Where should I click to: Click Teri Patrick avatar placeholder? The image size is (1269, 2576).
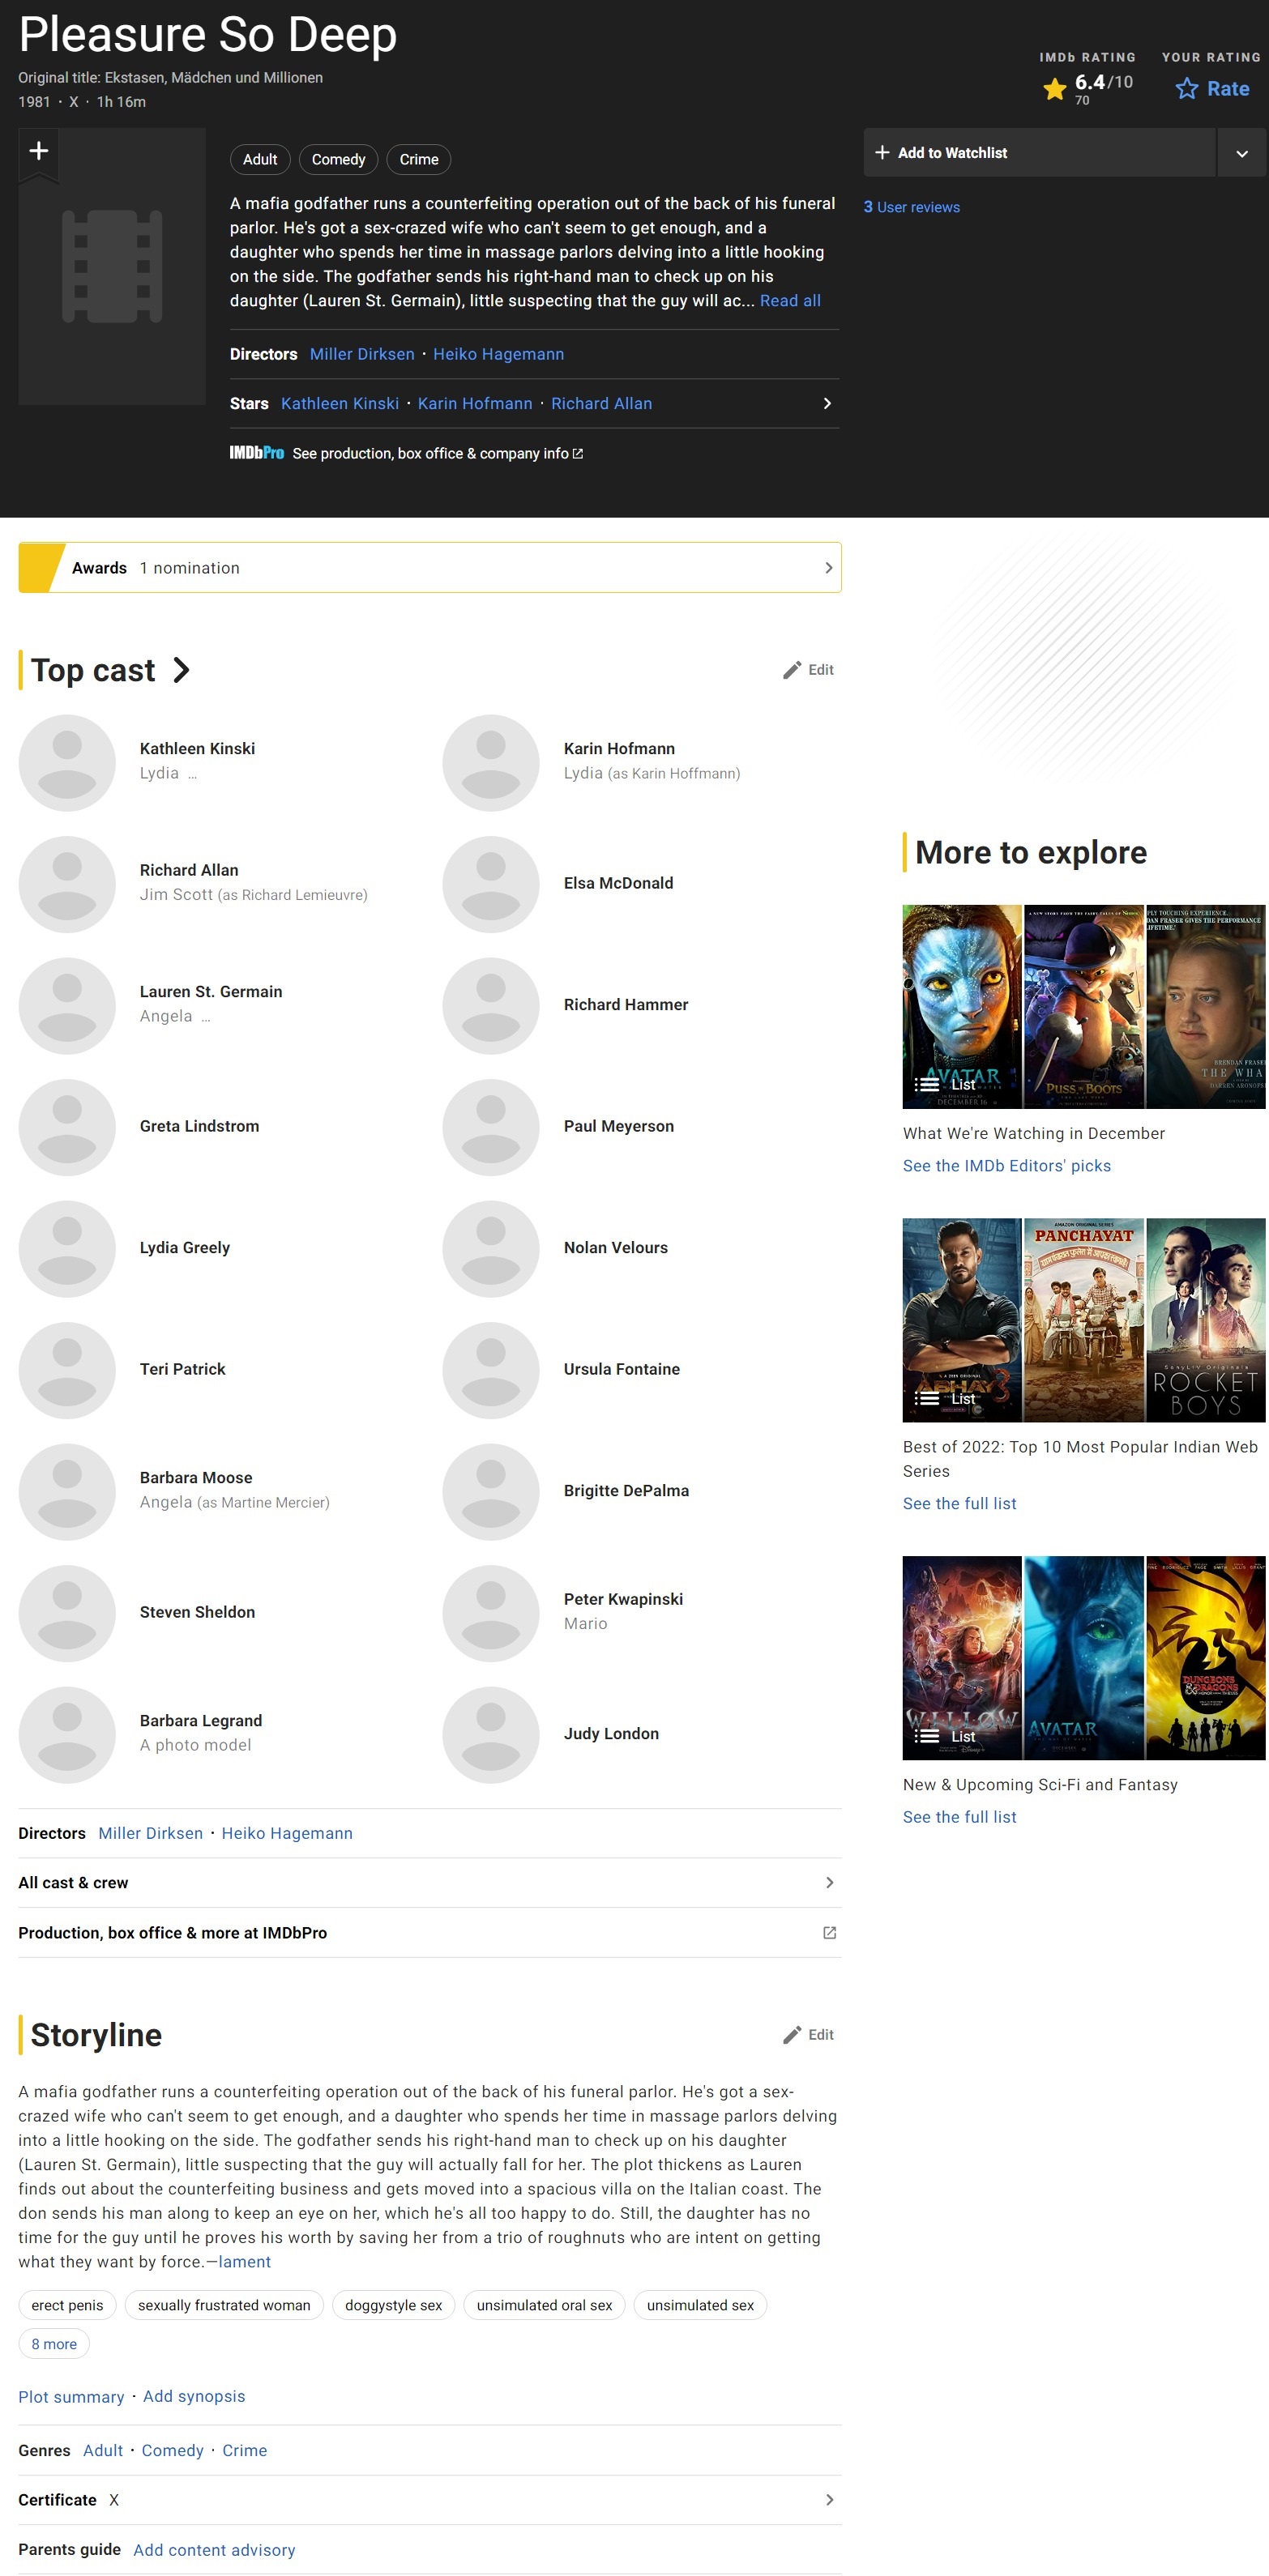[67, 1370]
